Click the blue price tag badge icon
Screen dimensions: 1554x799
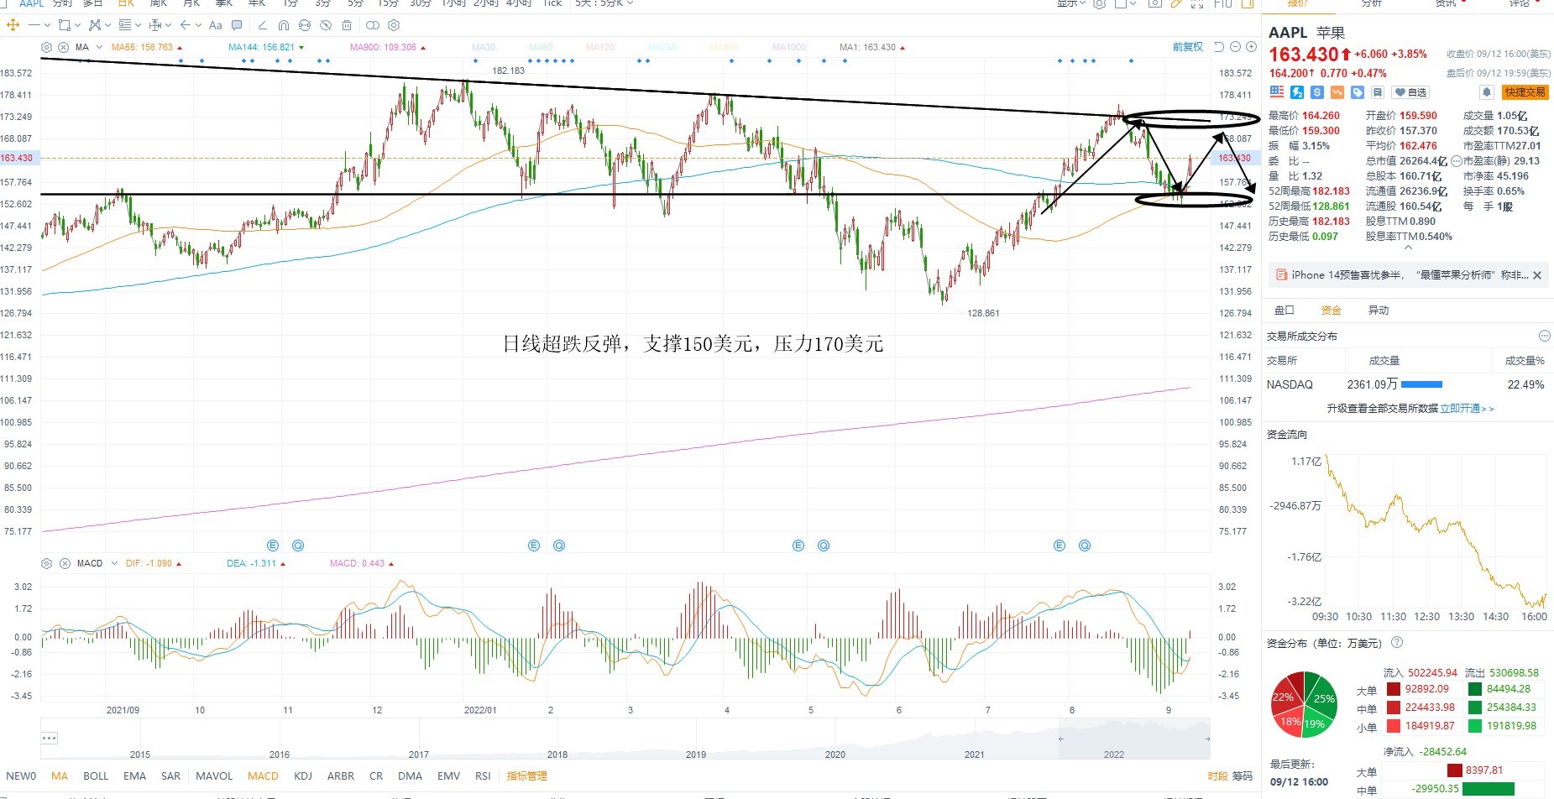(1357, 92)
